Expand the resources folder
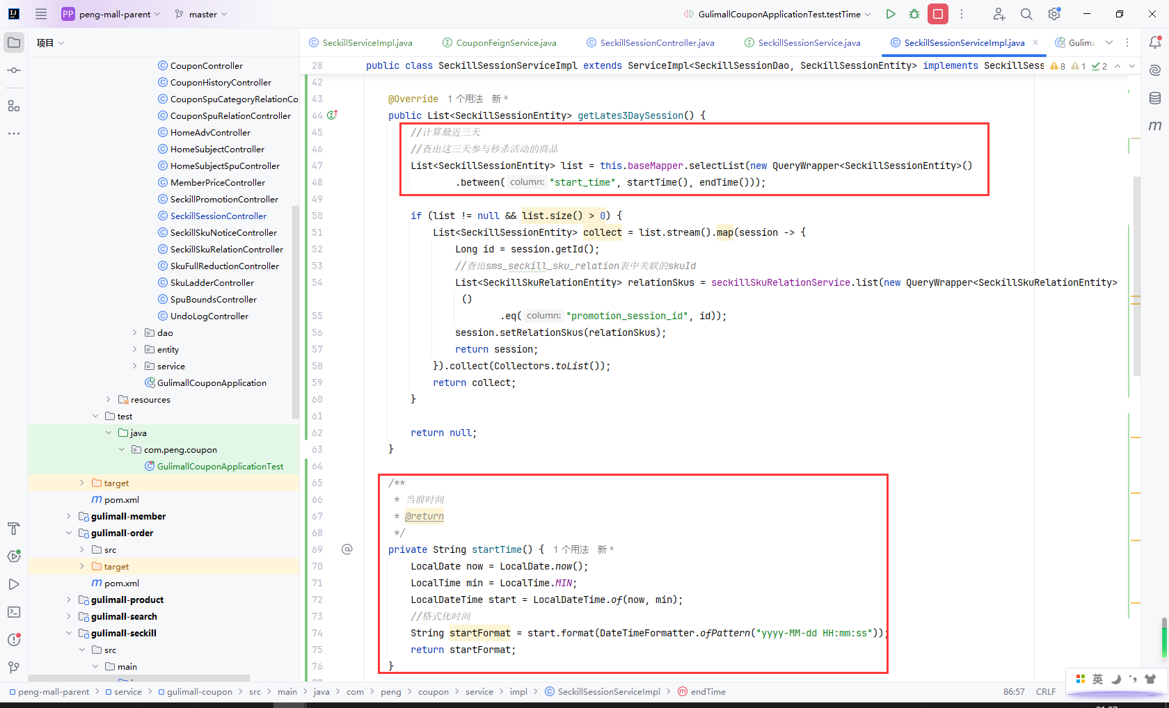1169x708 pixels. 109,400
